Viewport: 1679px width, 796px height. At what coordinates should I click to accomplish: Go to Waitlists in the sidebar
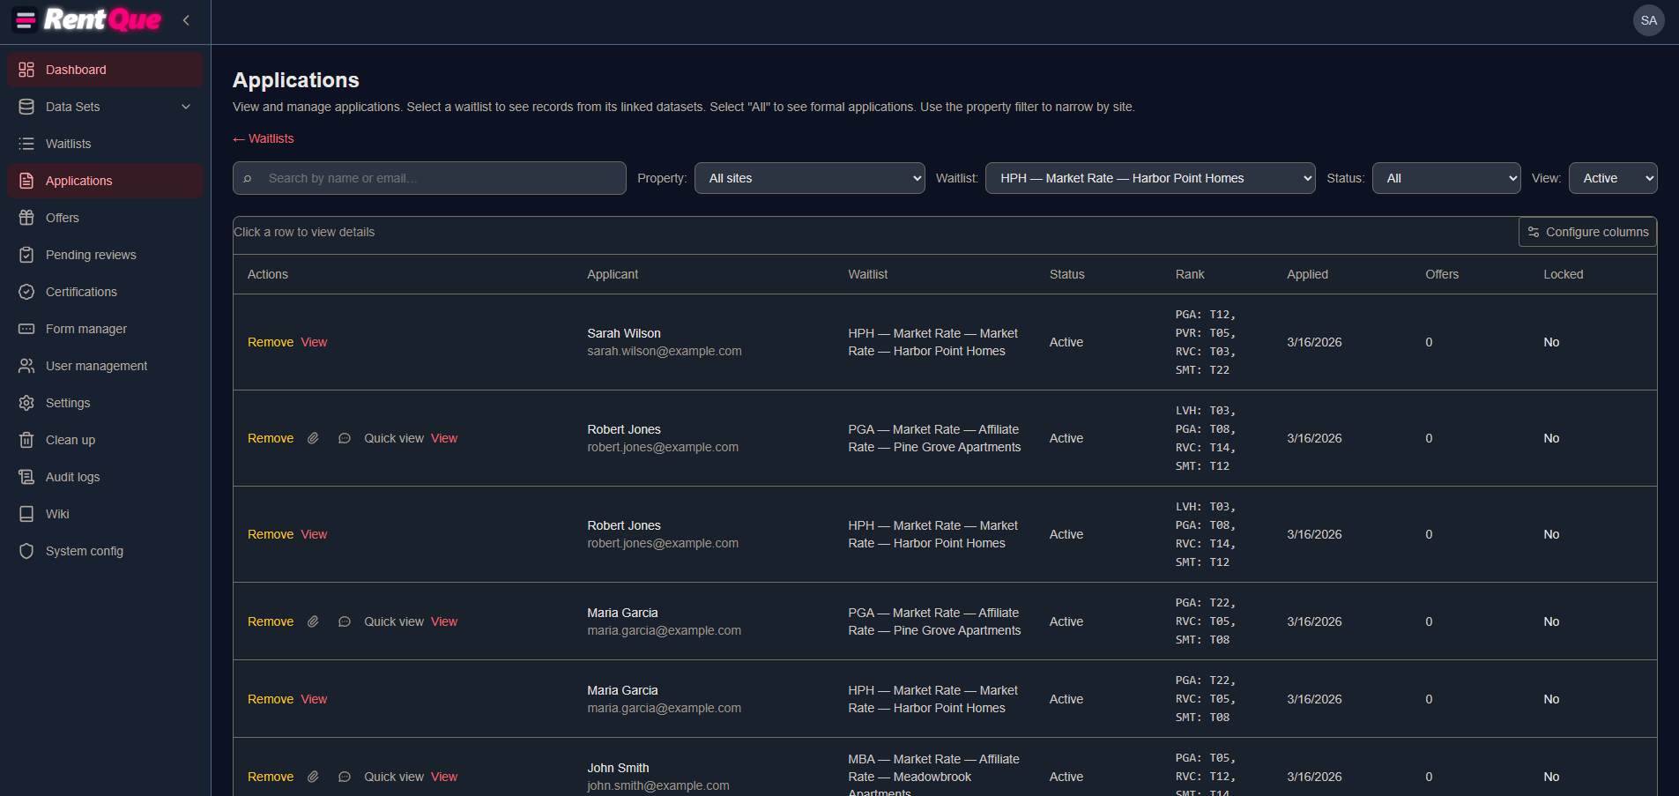(x=106, y=144)
